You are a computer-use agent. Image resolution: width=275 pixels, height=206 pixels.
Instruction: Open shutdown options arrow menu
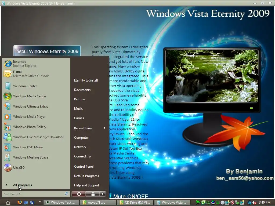[x=103, y=194]
